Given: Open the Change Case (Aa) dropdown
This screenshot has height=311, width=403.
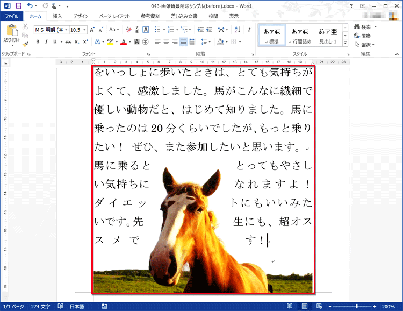Looking at the screenshot, I should click(114, 30).
